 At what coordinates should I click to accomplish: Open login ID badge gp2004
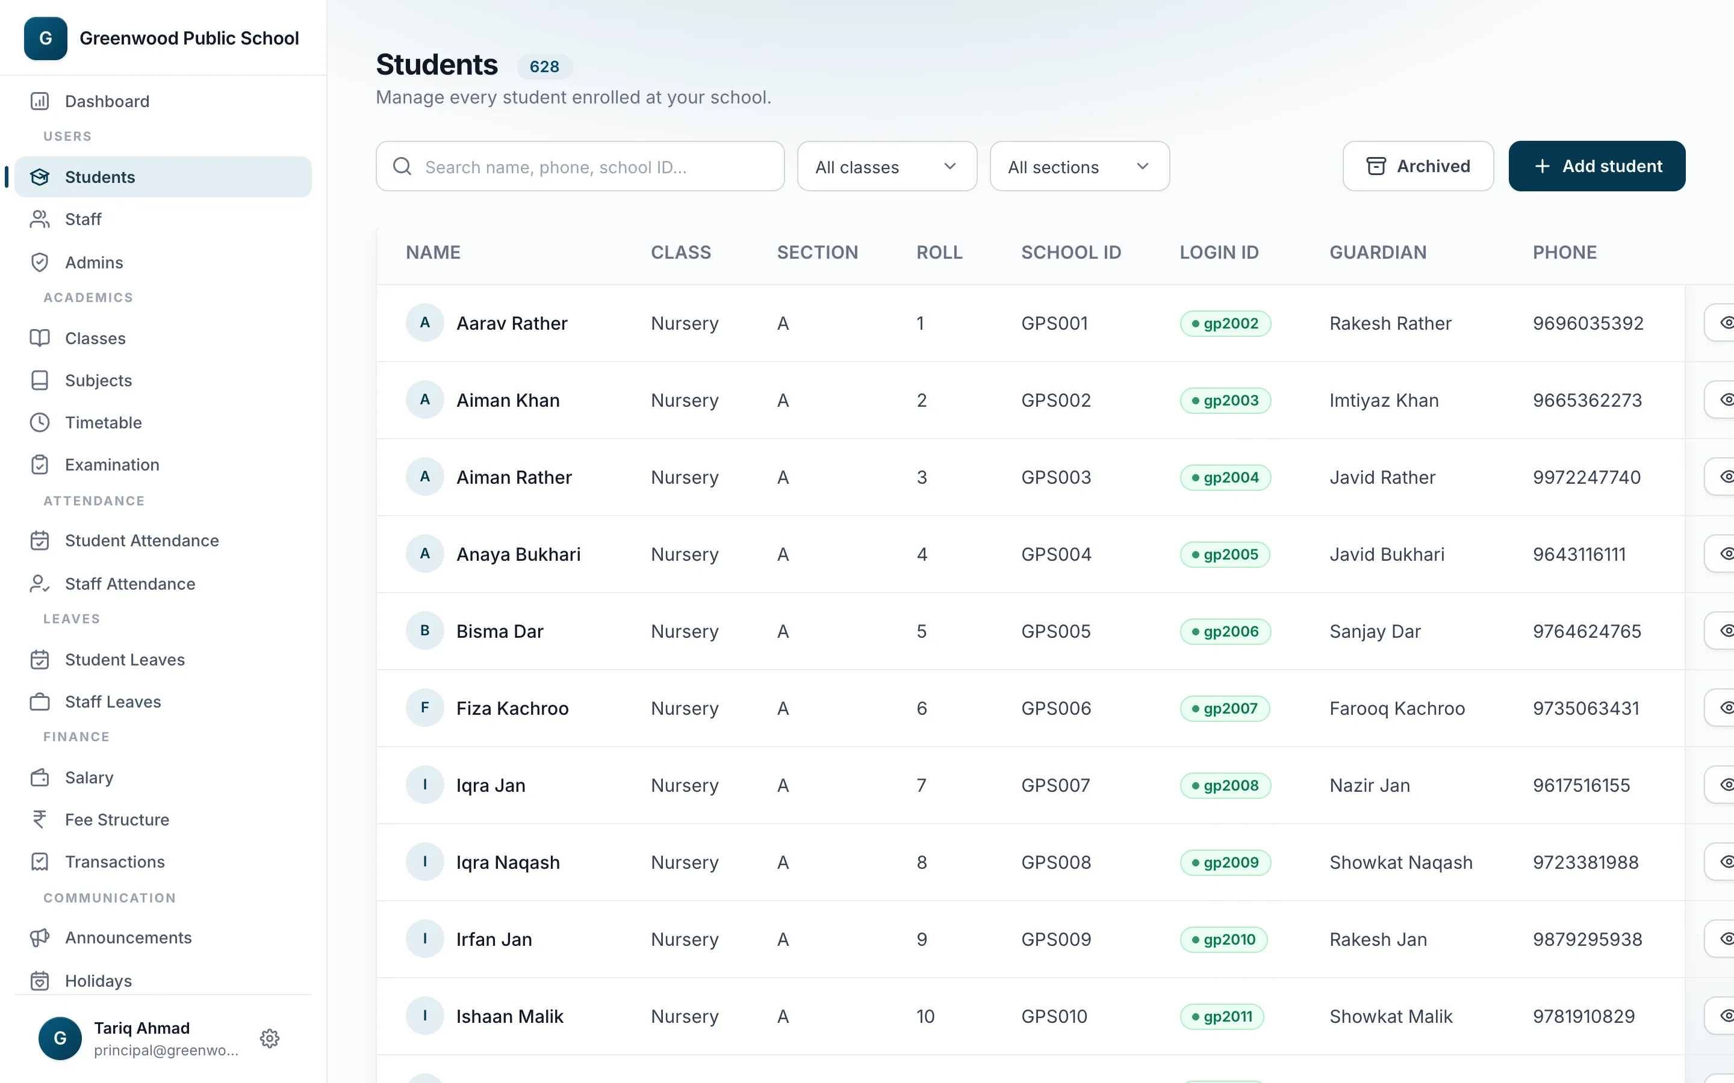1225,477
